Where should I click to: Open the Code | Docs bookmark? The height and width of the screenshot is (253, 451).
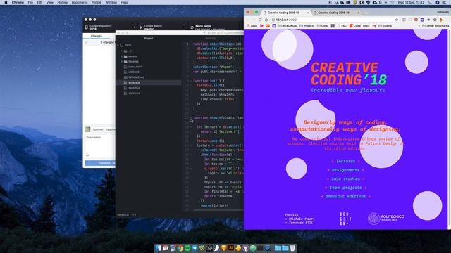point(359,26)
